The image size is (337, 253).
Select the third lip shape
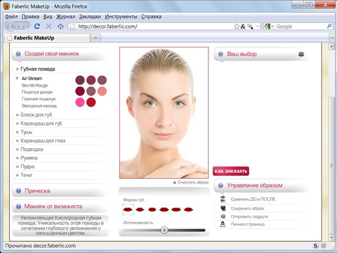[152, 209]
